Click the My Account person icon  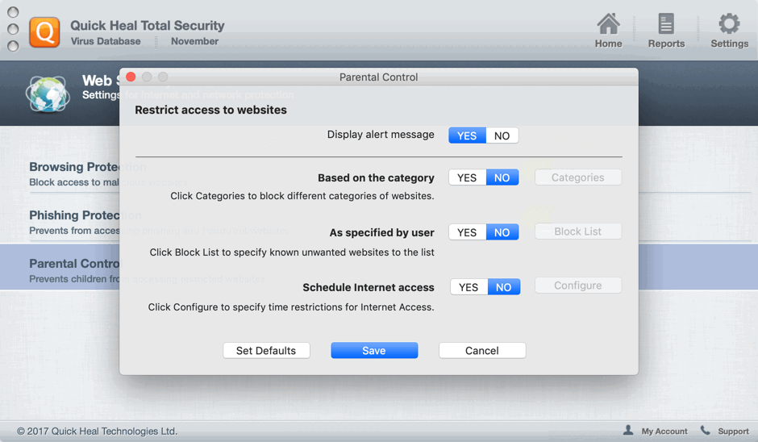628,431
